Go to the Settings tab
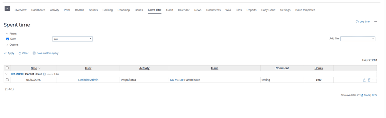Viewport: 386px width, 118px height. pyautogui.click(x=285, y=10)
